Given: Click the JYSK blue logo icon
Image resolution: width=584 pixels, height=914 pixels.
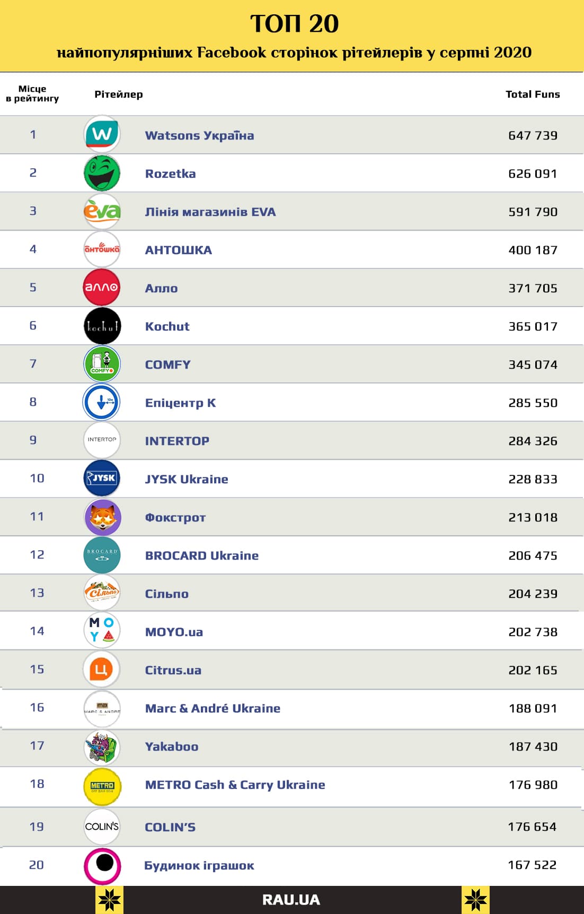Looking at the screenshot, I should pos(102,478).
